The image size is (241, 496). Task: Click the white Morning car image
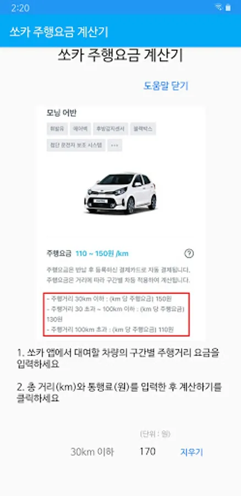120,193
